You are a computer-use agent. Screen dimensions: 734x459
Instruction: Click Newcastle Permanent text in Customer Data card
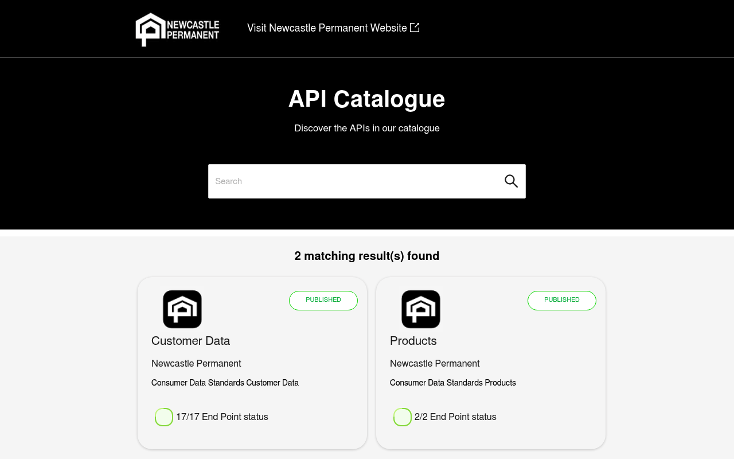196,364
